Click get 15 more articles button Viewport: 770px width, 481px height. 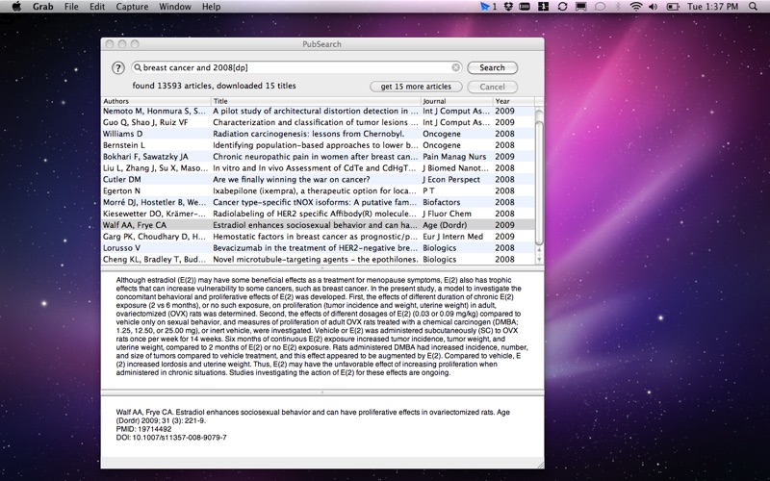(x=416, y=87)
